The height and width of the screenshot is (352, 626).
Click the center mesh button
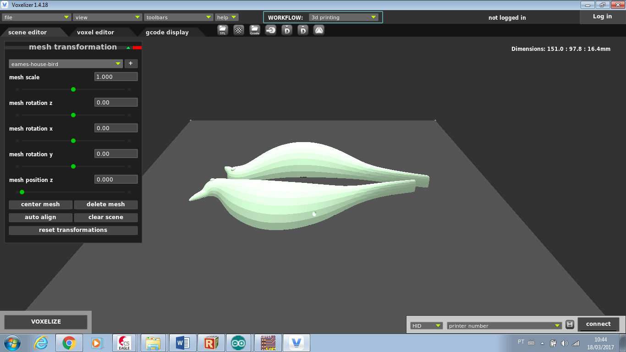coord(40,204)
